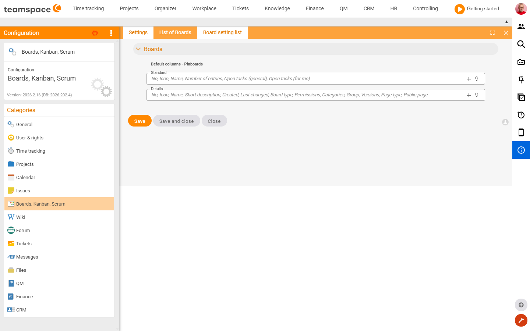
Task: Select Files category
Action: click(x=59, y=270)
